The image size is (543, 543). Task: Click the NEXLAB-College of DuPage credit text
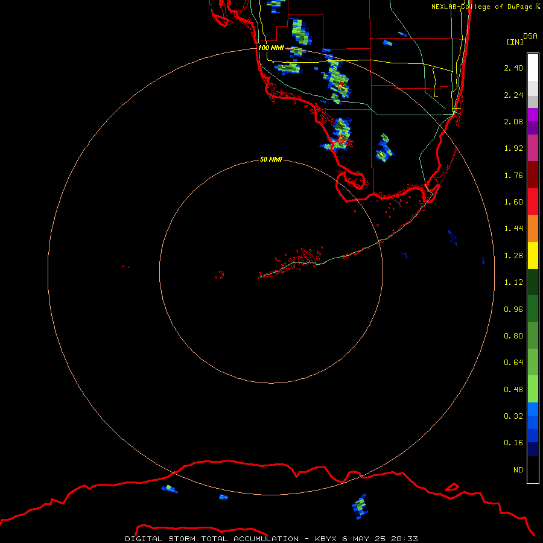coord(485,7)
